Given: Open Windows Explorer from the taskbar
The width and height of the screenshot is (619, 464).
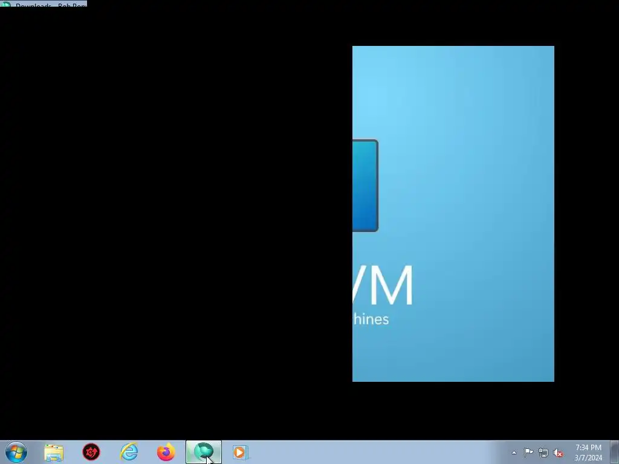Looking at the screenshot, I should [x=54, y=453].
